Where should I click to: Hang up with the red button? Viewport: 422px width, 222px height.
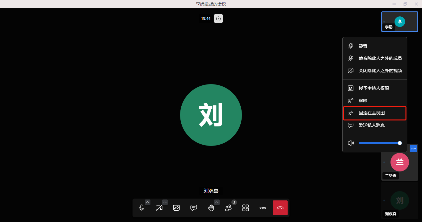tap(280, 208)
